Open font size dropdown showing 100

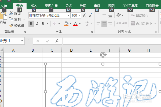(79, 16)
